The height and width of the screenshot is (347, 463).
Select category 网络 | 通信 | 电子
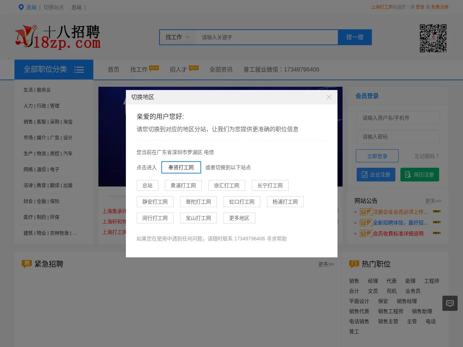(x=42, y=169)
